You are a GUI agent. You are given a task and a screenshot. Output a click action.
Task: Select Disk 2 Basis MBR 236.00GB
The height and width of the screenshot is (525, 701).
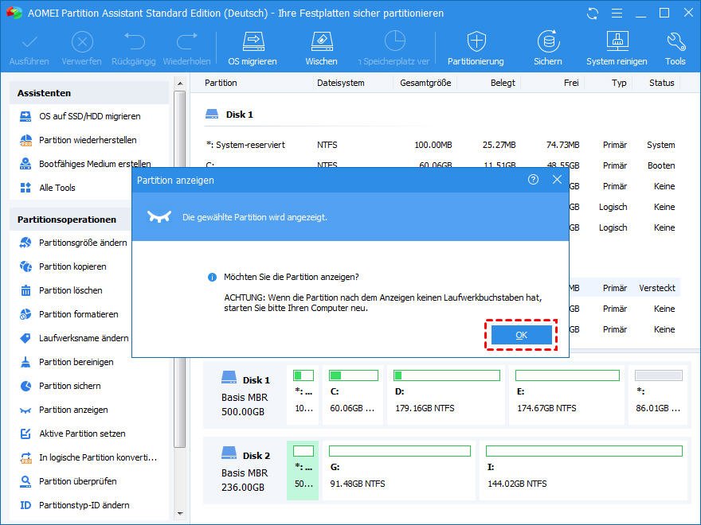coord(245,471)
